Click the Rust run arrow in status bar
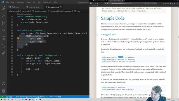Screen dimensions: 179x101 coord(47,97)
